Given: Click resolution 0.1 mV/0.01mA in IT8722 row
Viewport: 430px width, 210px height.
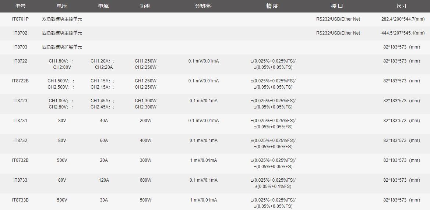Looking at the screenshot, I should click(x=204, y=61).
